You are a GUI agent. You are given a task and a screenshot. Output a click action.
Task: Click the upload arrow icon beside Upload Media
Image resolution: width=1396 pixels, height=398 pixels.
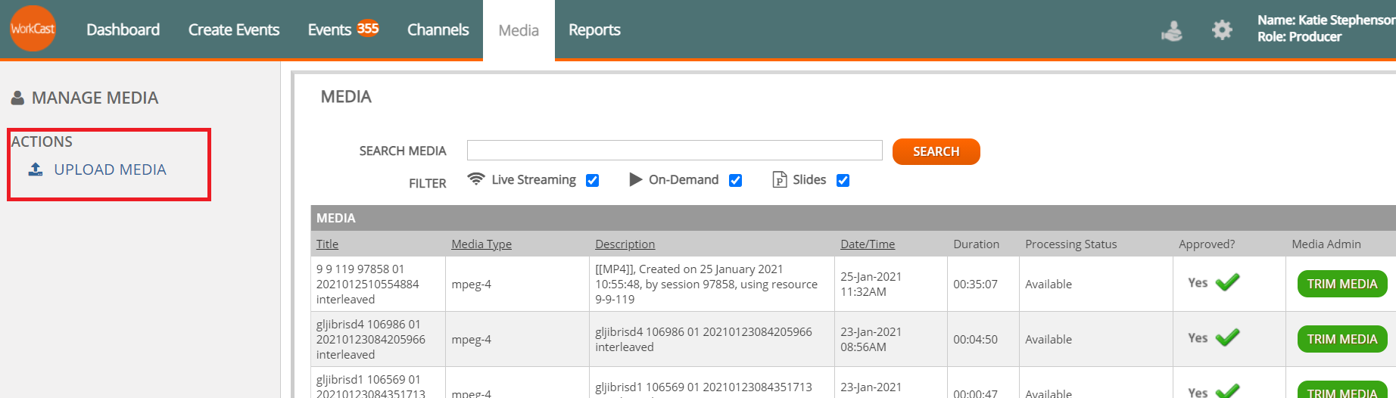point(36,169)
